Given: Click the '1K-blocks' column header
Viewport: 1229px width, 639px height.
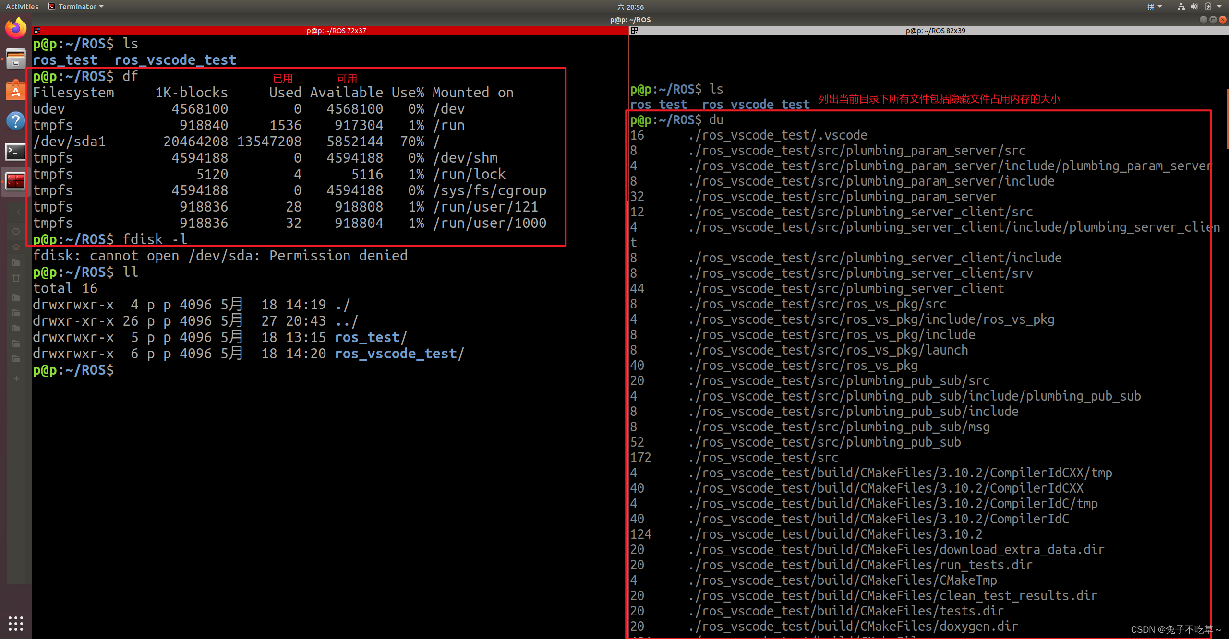Looking at the screenshot, I should pos(192,93).
